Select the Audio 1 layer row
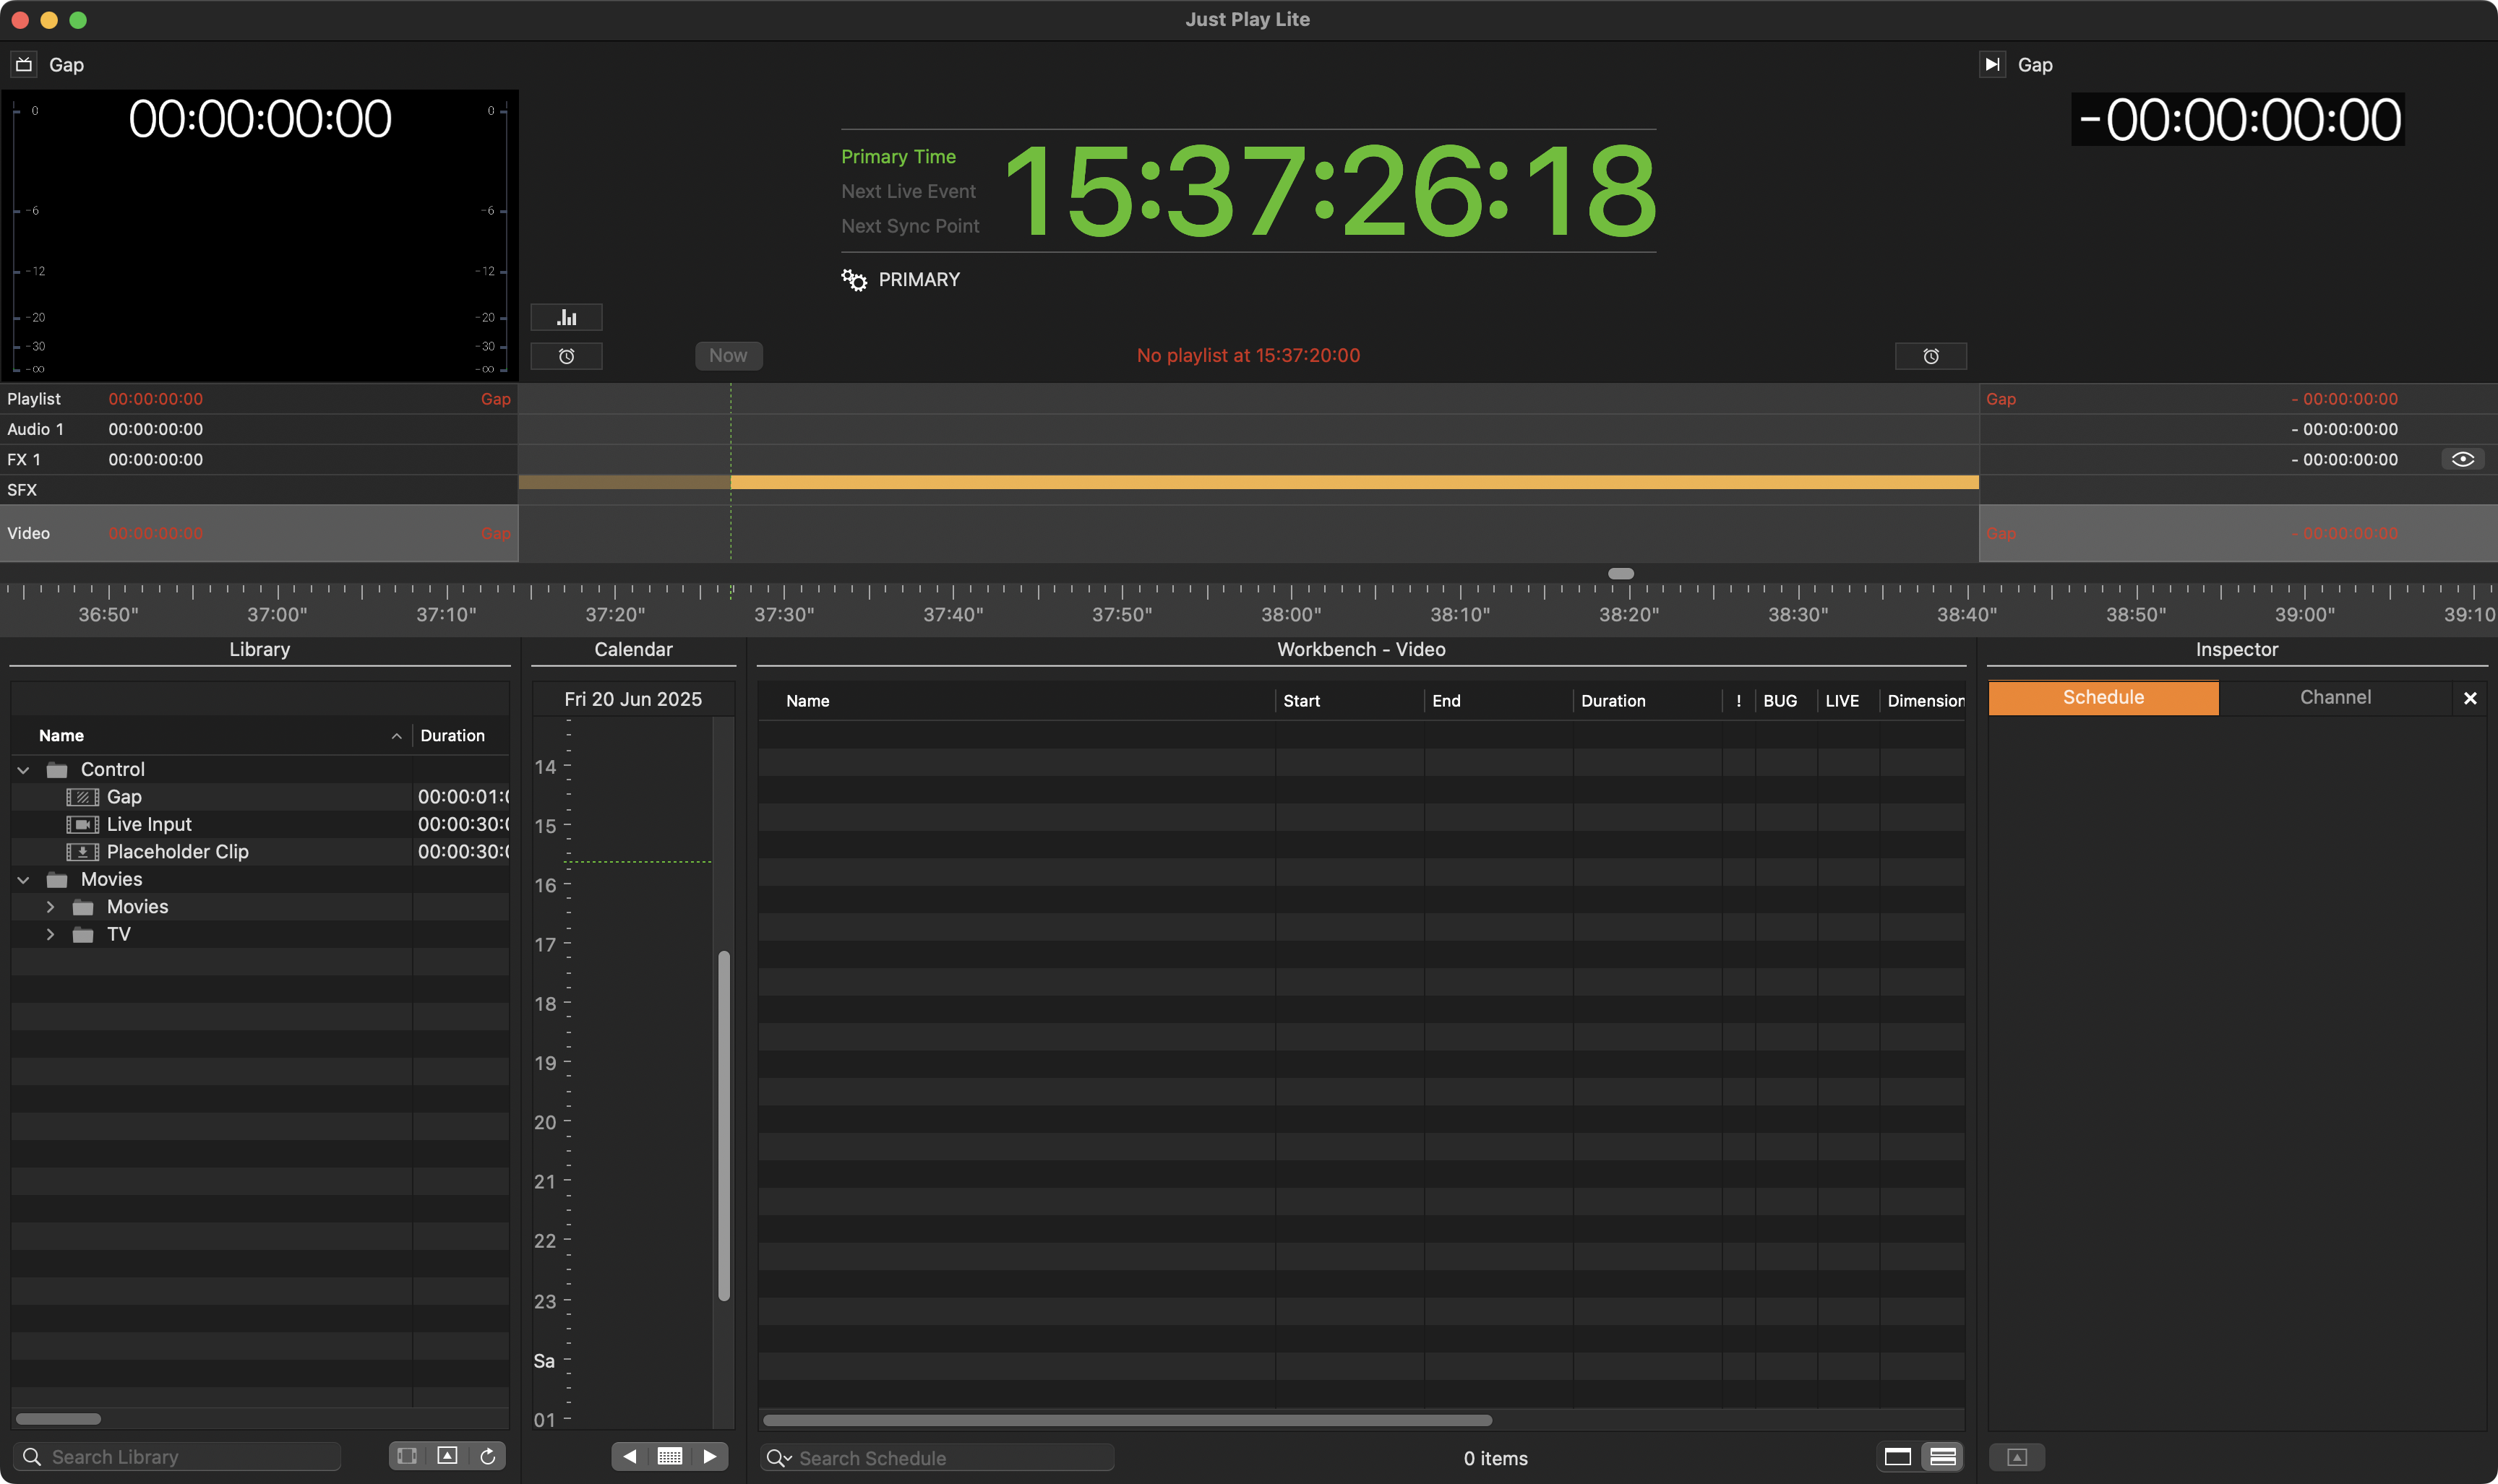The width and height of the screenshot is (2498, 1484). point(259,429)
